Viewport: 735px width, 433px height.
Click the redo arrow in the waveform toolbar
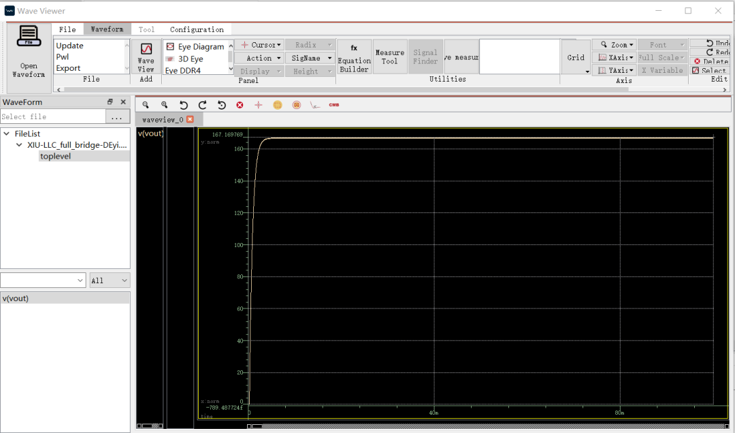pos(202,104)
